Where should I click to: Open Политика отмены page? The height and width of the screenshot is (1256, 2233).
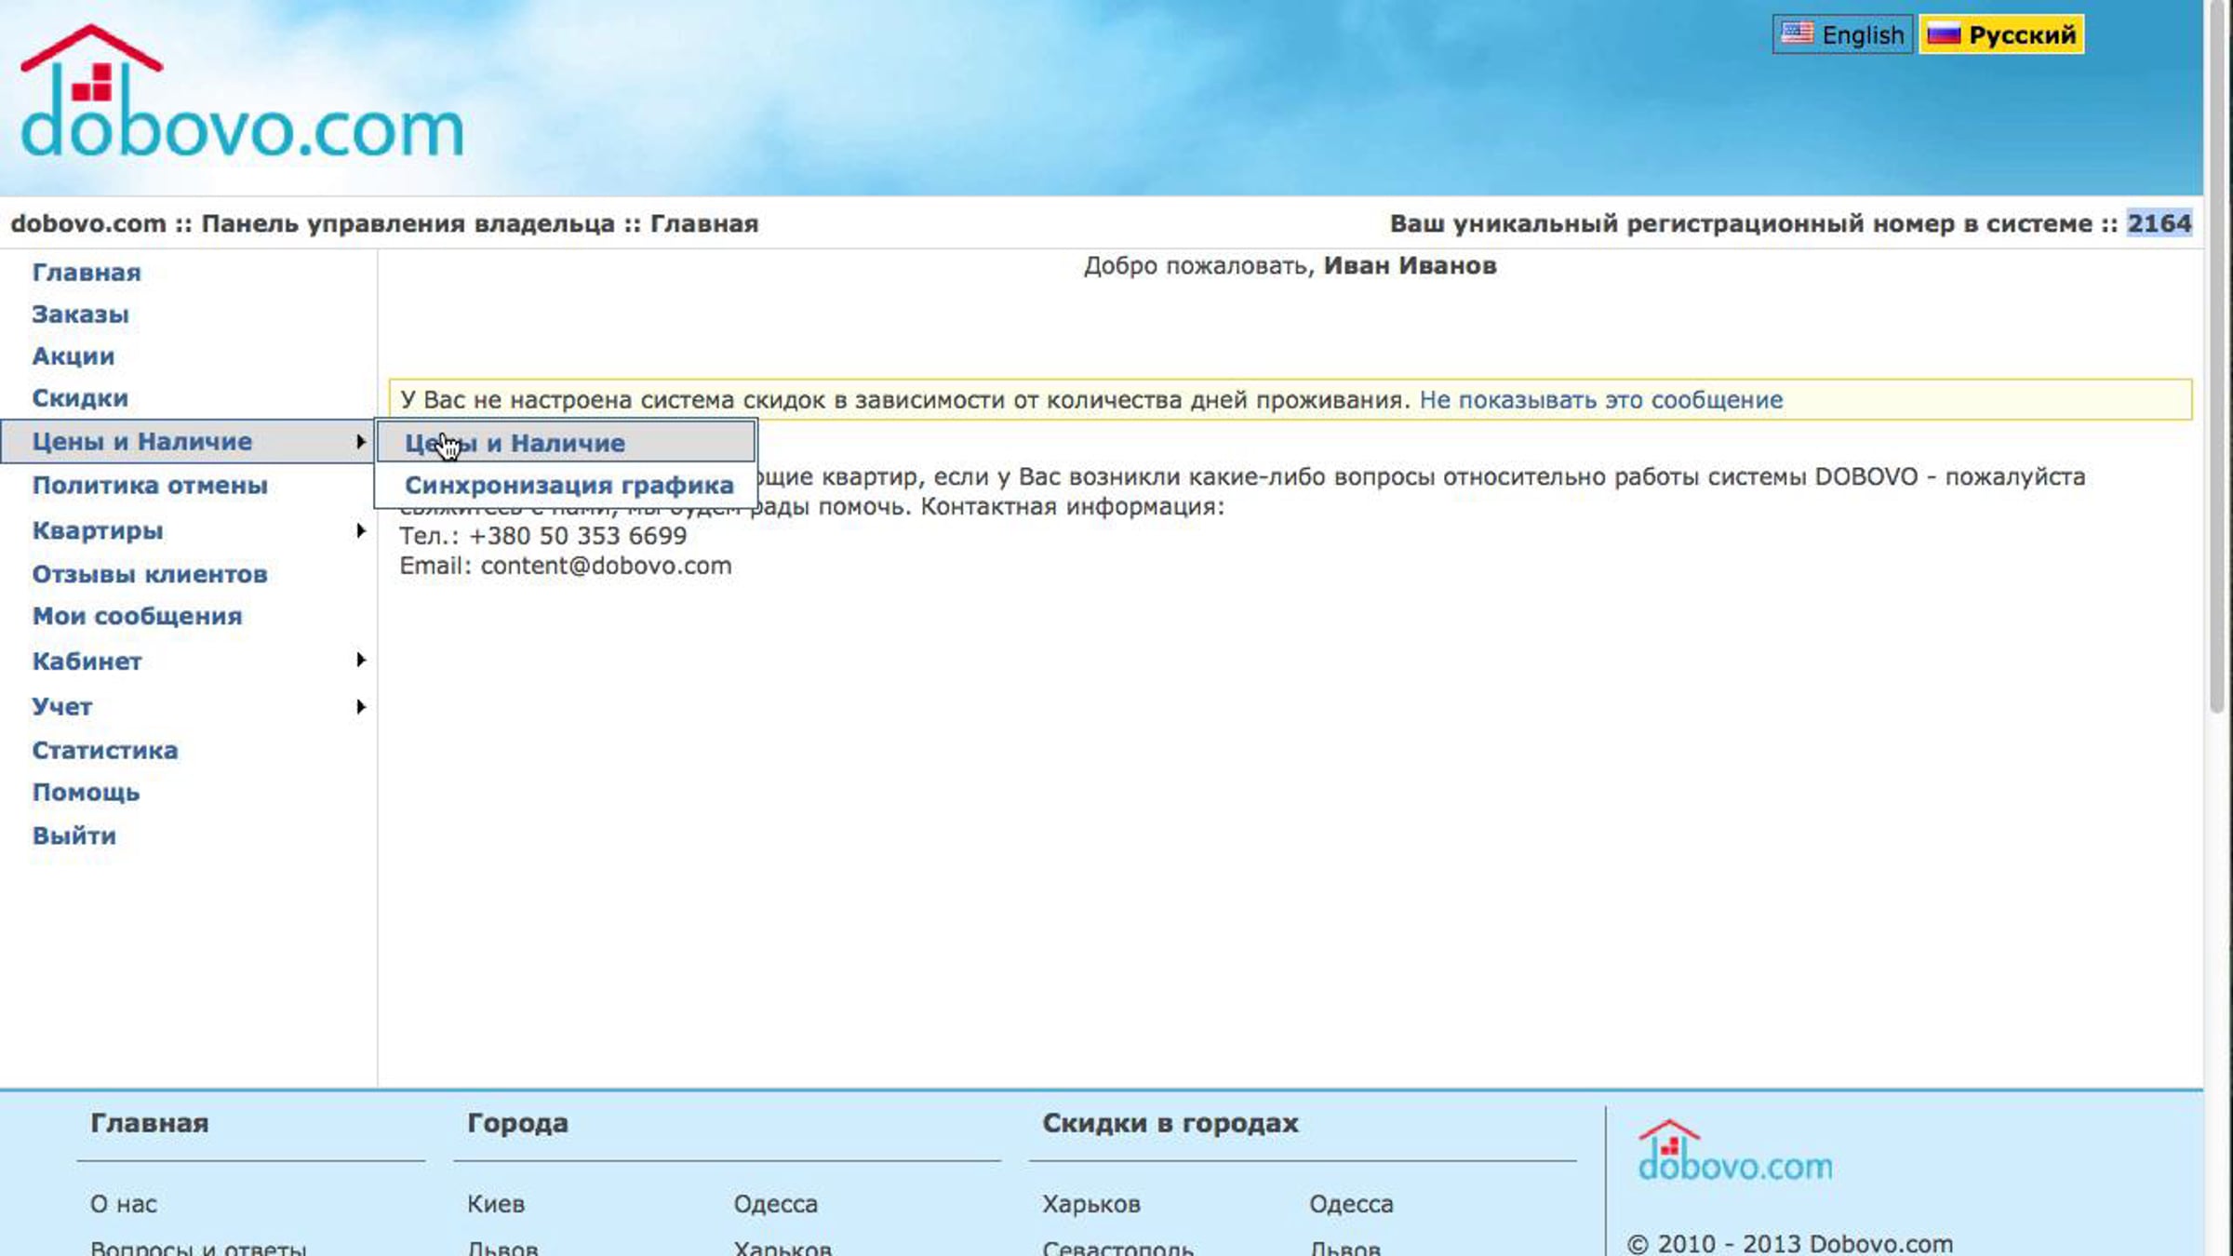(150, 485)
